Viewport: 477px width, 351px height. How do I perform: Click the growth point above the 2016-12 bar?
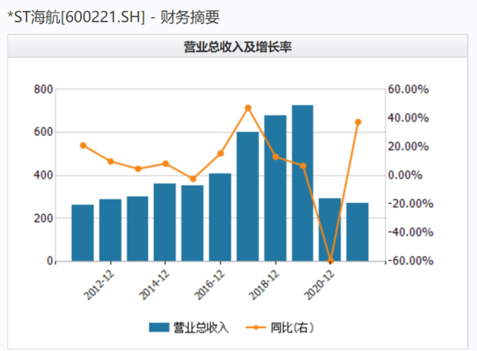pyautogui.click(x=220, y=153)
